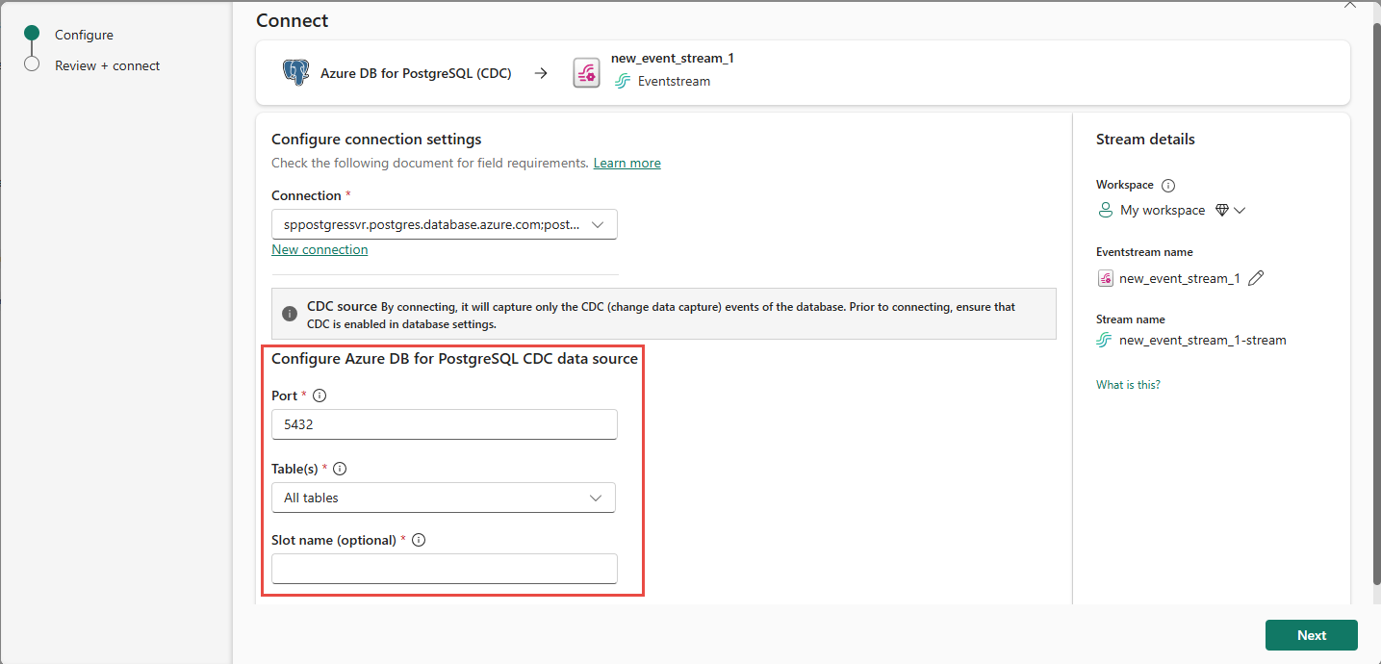This screenshot has height=664, width=1381.
Task: Click the What is this? link
Action: click(1127, 384)
